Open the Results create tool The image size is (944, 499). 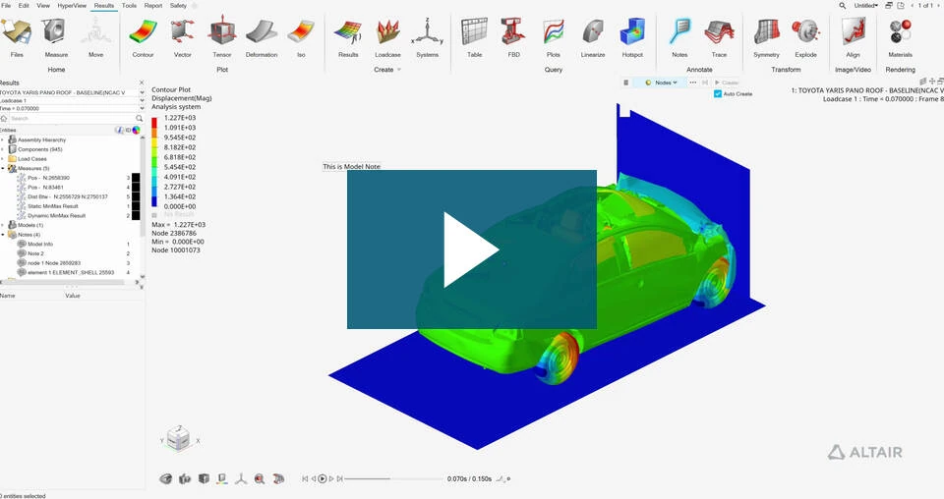(348, 37)
